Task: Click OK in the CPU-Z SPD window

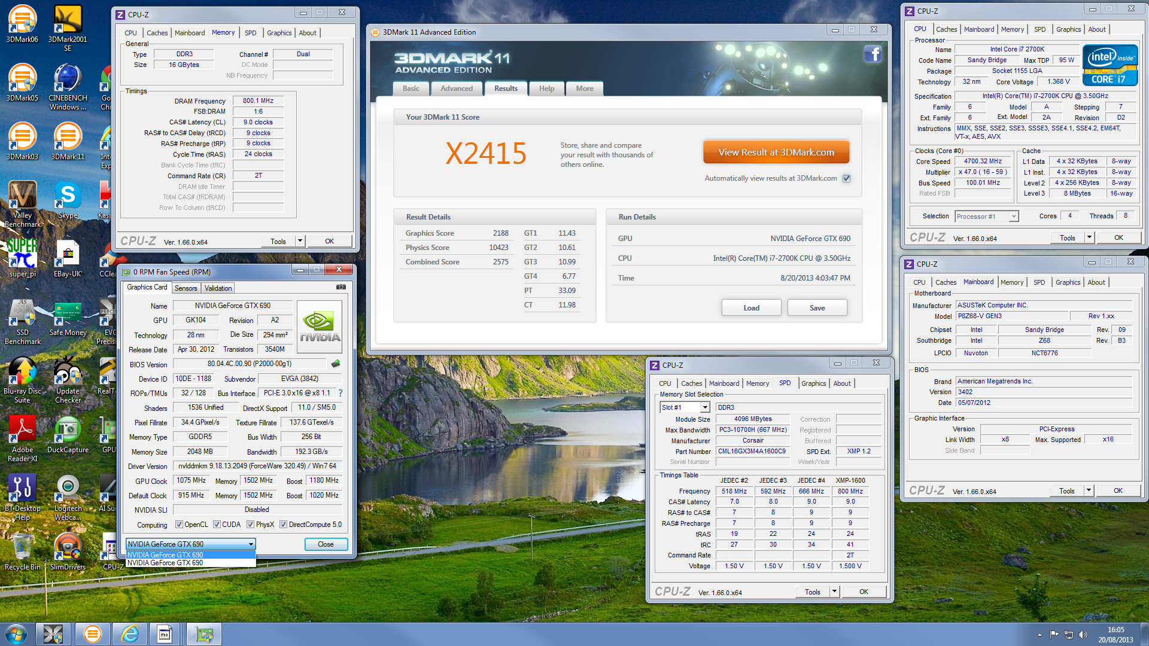Action: [x=864, y=592]
